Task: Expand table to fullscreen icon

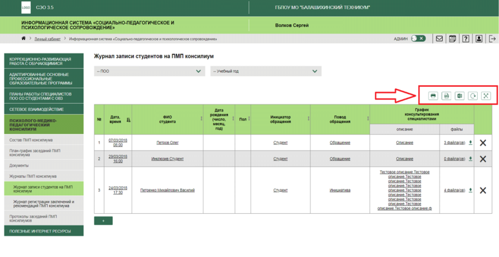Action: click(x=486, y=95)
